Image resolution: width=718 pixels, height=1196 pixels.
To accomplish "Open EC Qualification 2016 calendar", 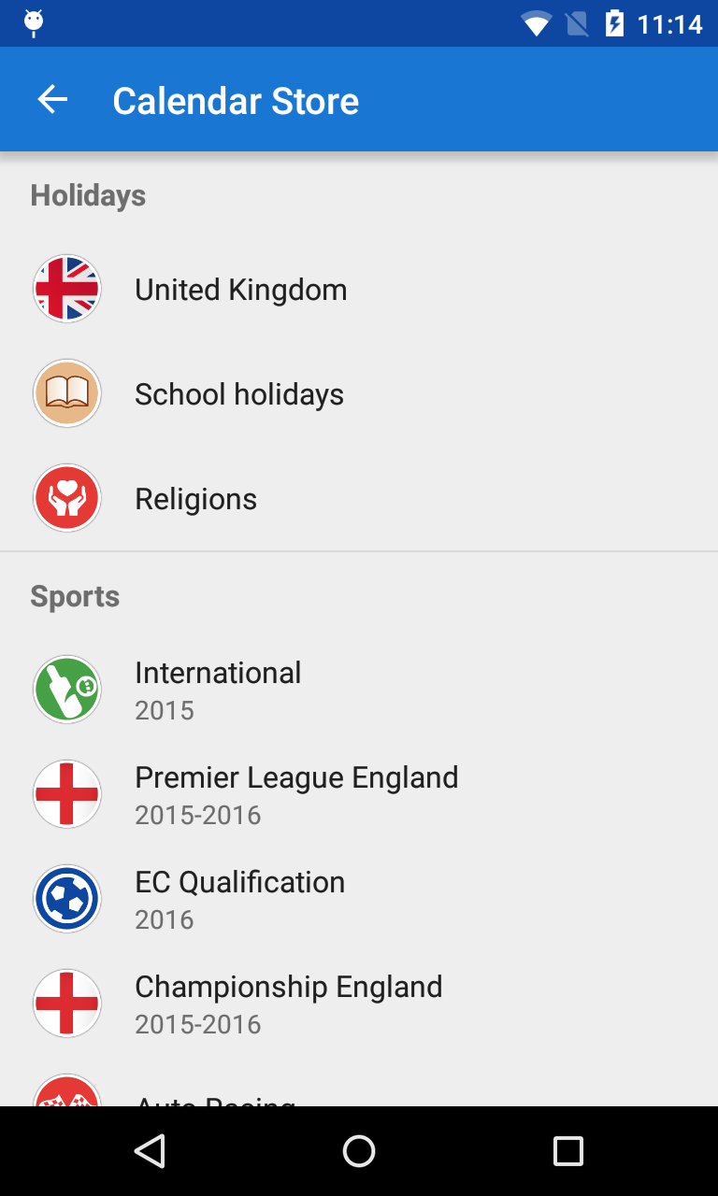I will tap(240, 899).
